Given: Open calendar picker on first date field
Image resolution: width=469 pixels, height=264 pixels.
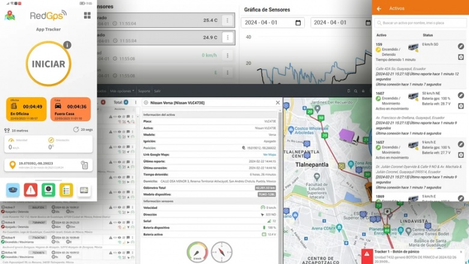Looking at the screenshot, I should point(298,23).
